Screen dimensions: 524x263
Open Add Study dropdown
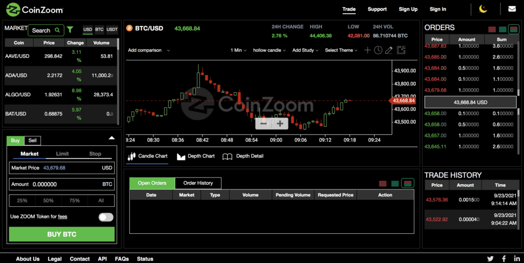(305, 50)
